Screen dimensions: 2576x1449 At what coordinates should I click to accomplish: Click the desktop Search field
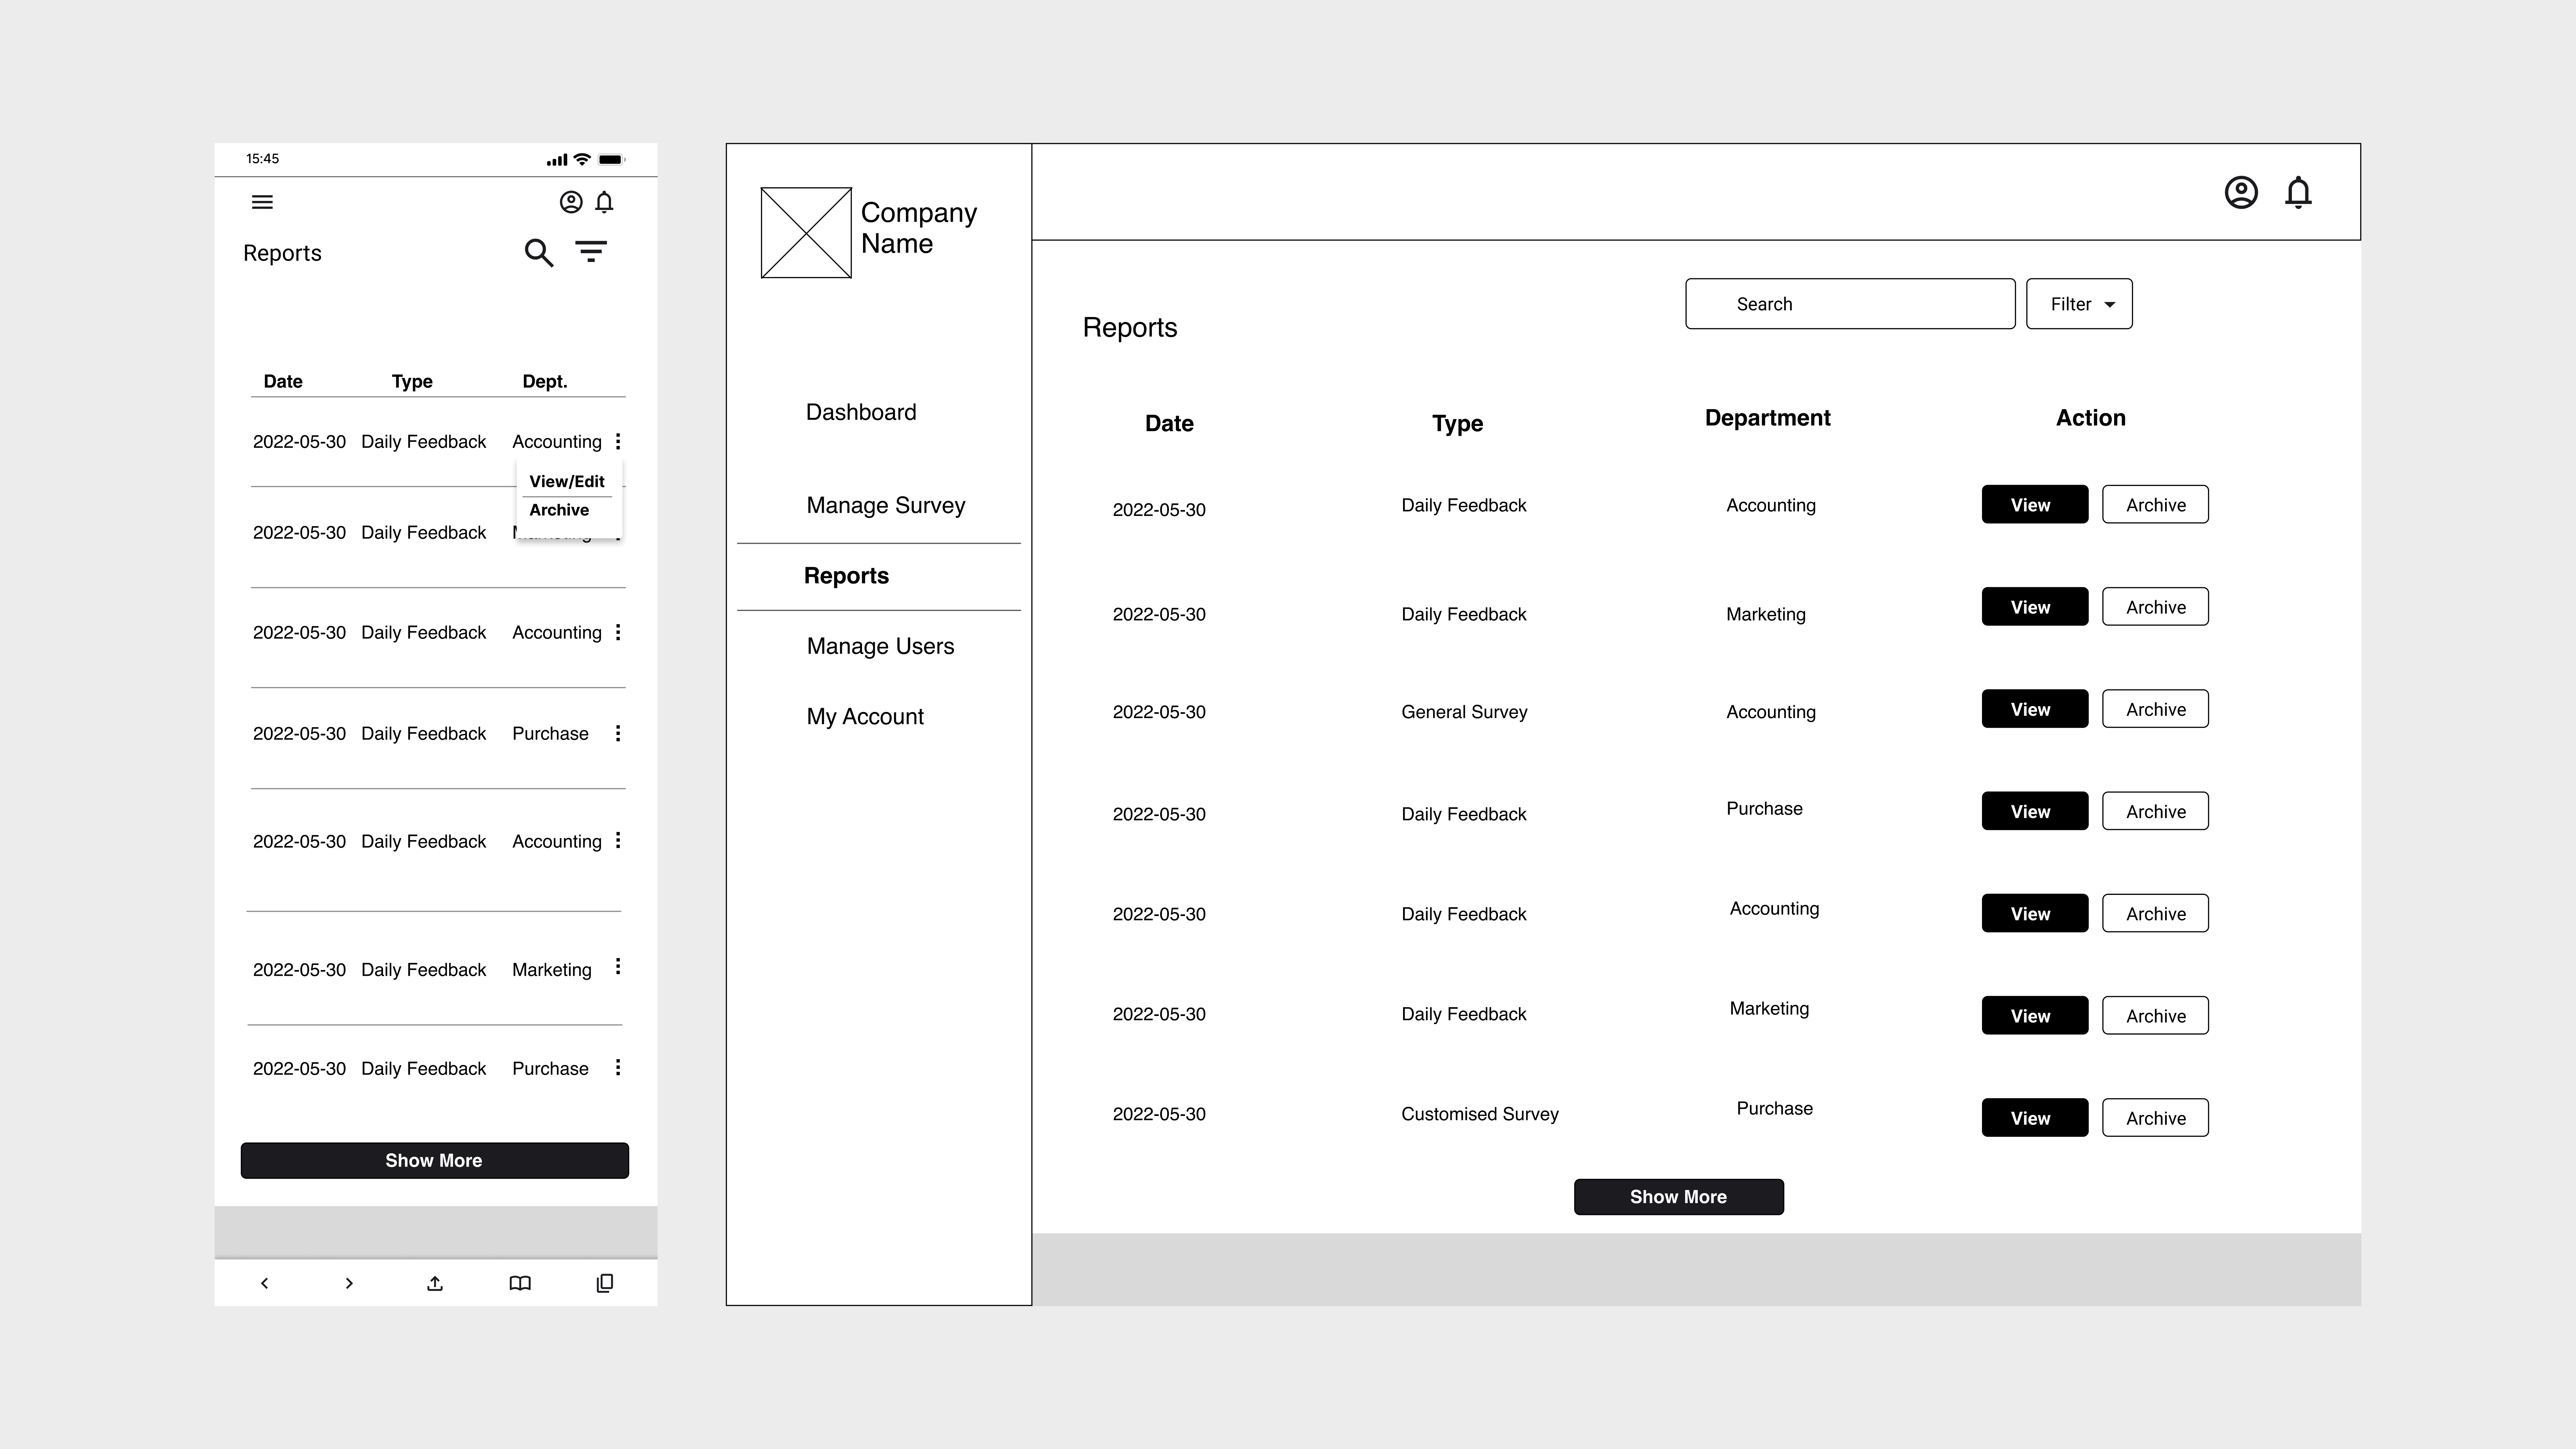coord(1850,304)
